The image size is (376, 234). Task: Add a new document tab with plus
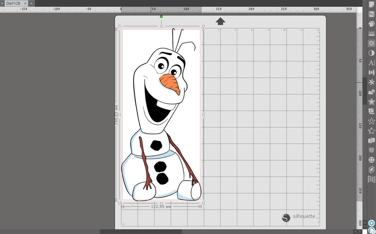coord(31,3)
